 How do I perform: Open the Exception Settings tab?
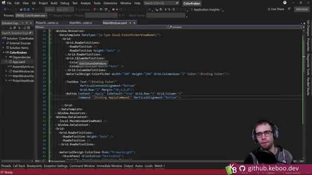pos(56,166)
